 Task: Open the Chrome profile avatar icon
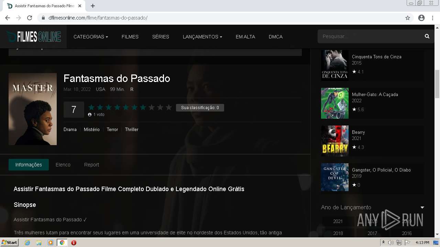click(x=421, y=18)
